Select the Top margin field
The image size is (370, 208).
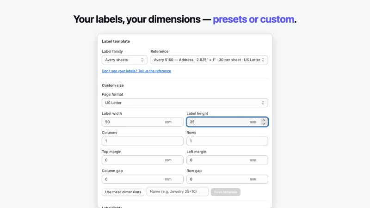[142, 160]
